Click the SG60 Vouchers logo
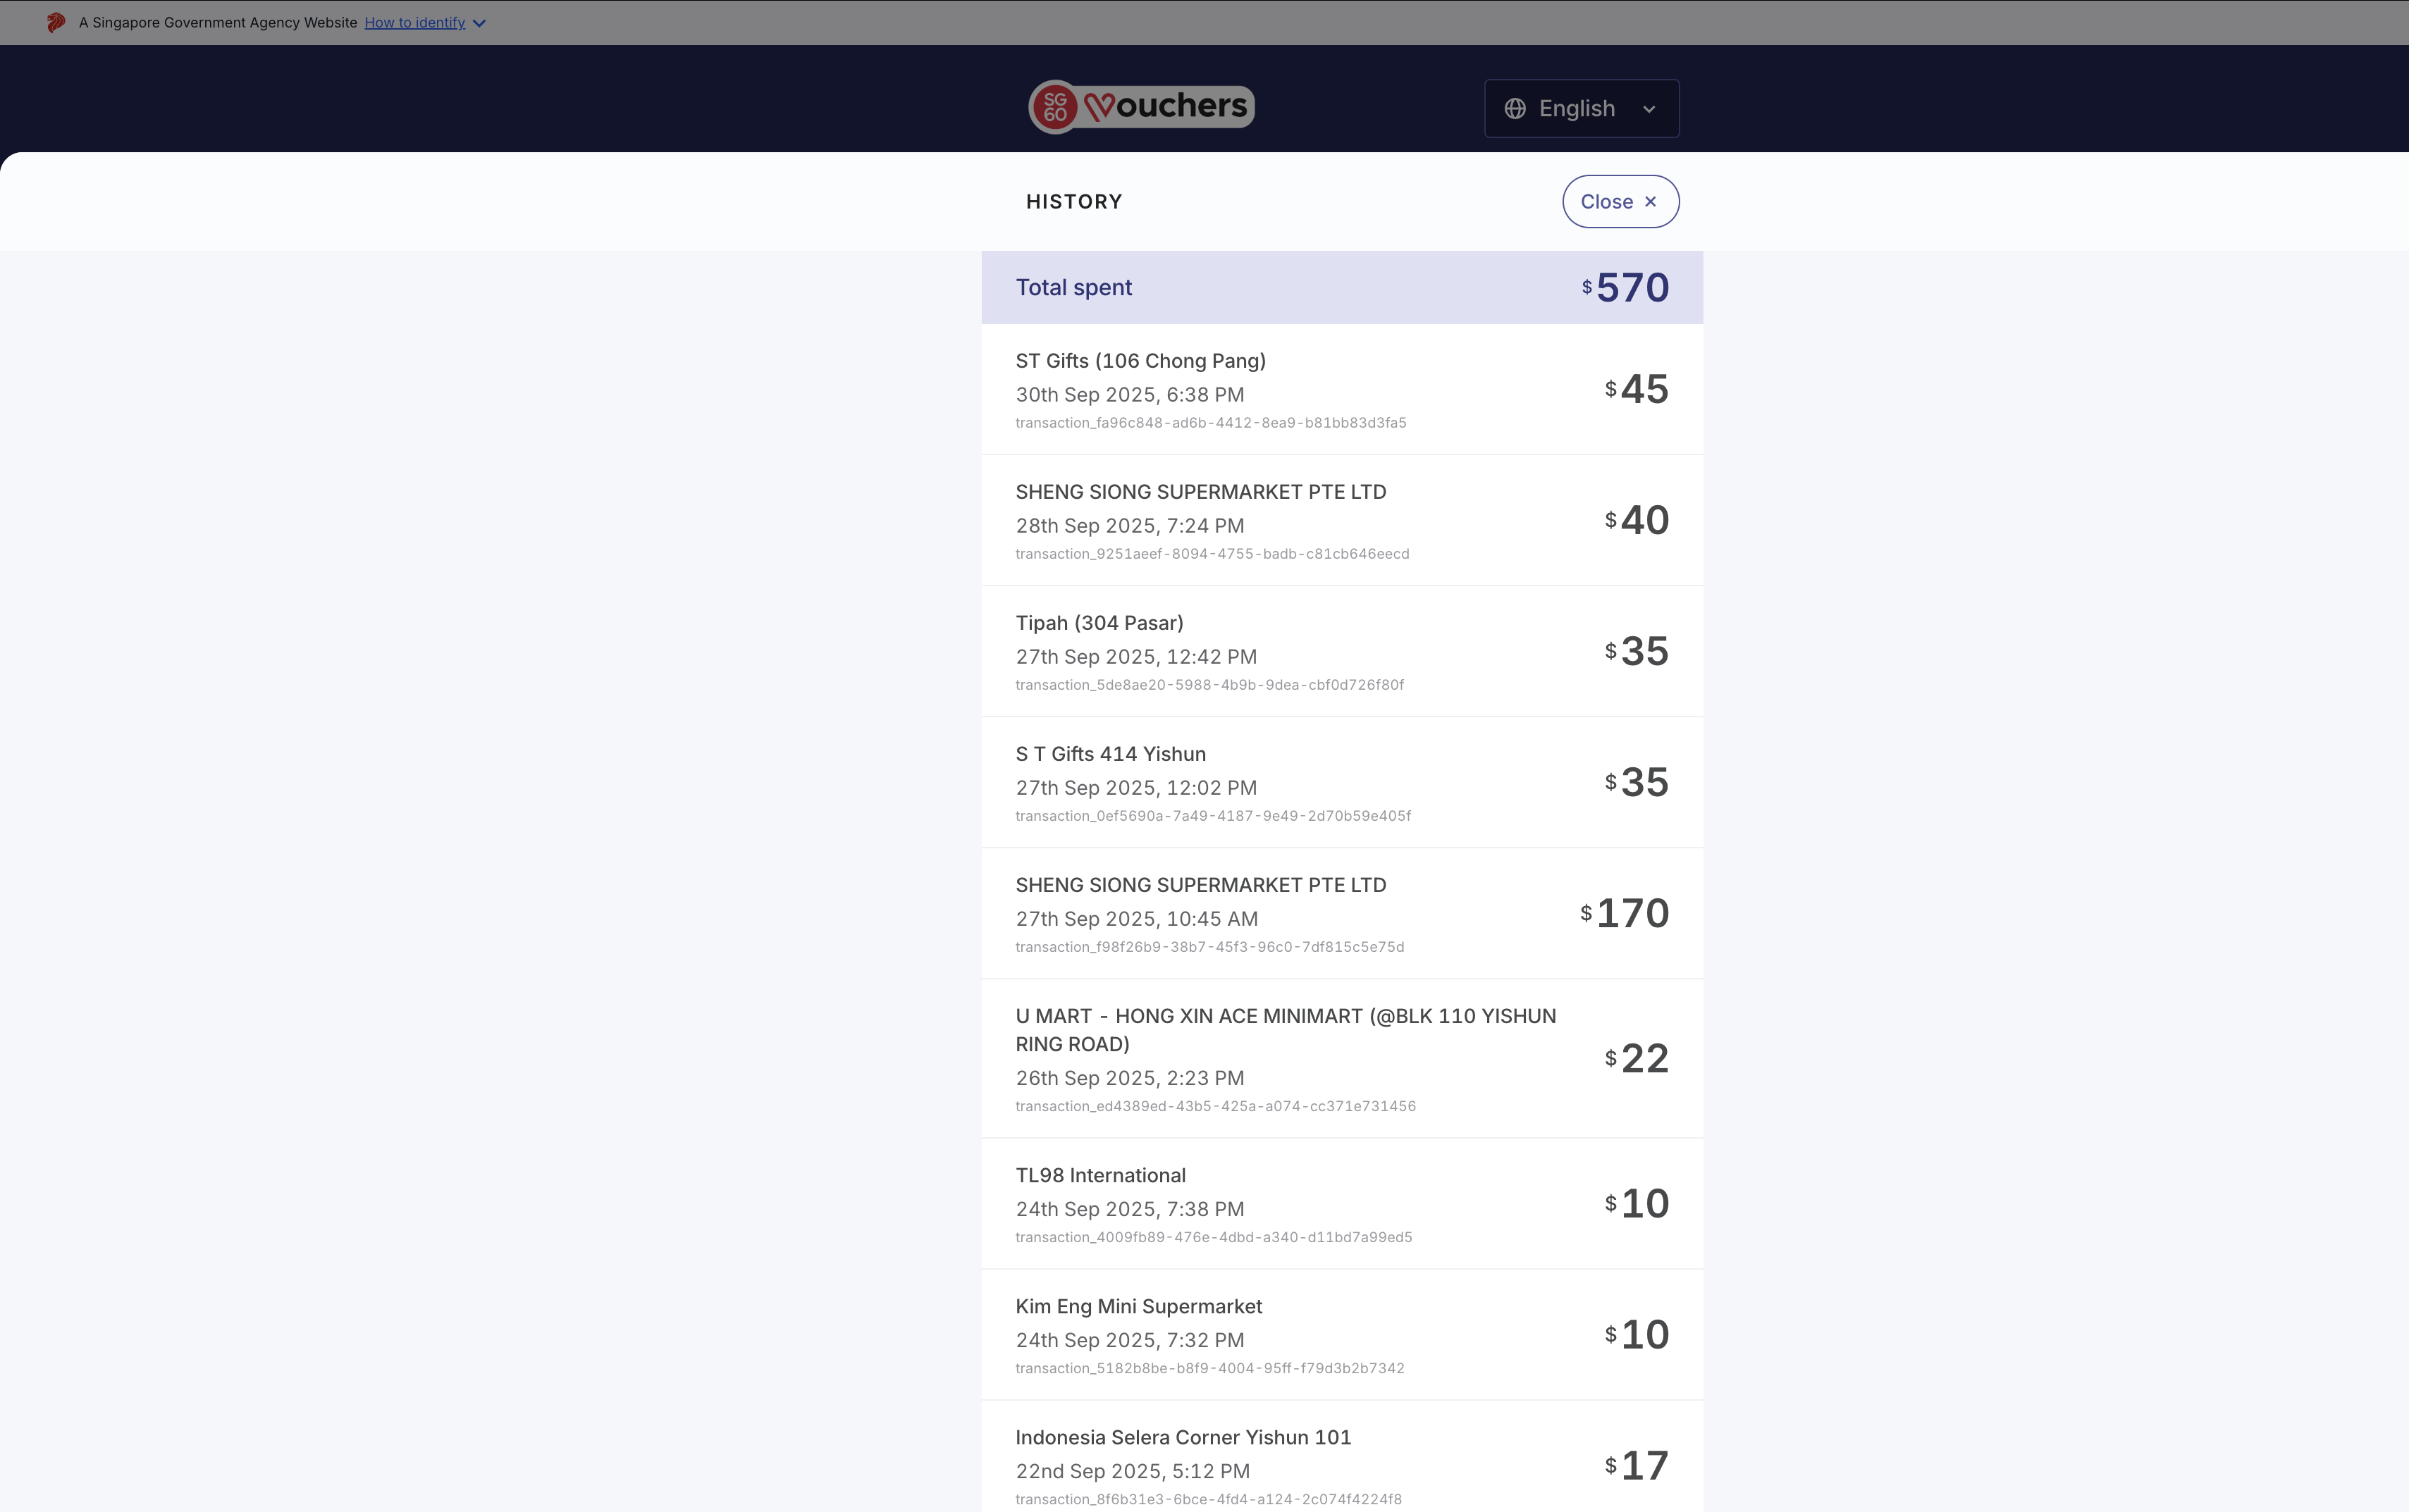The image size is (2409, 1512). 1141,106
